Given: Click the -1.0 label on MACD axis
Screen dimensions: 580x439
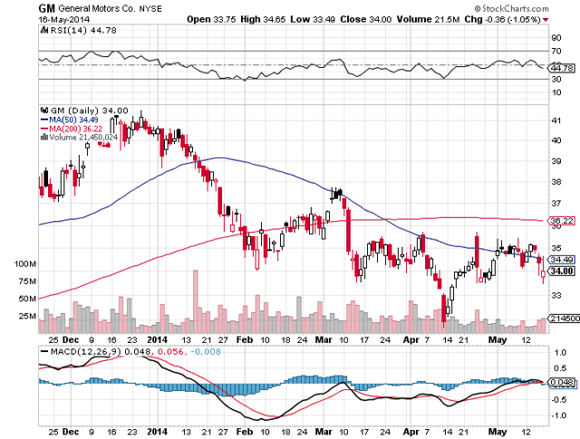Looking at the screenshot, I should (558, 415).
